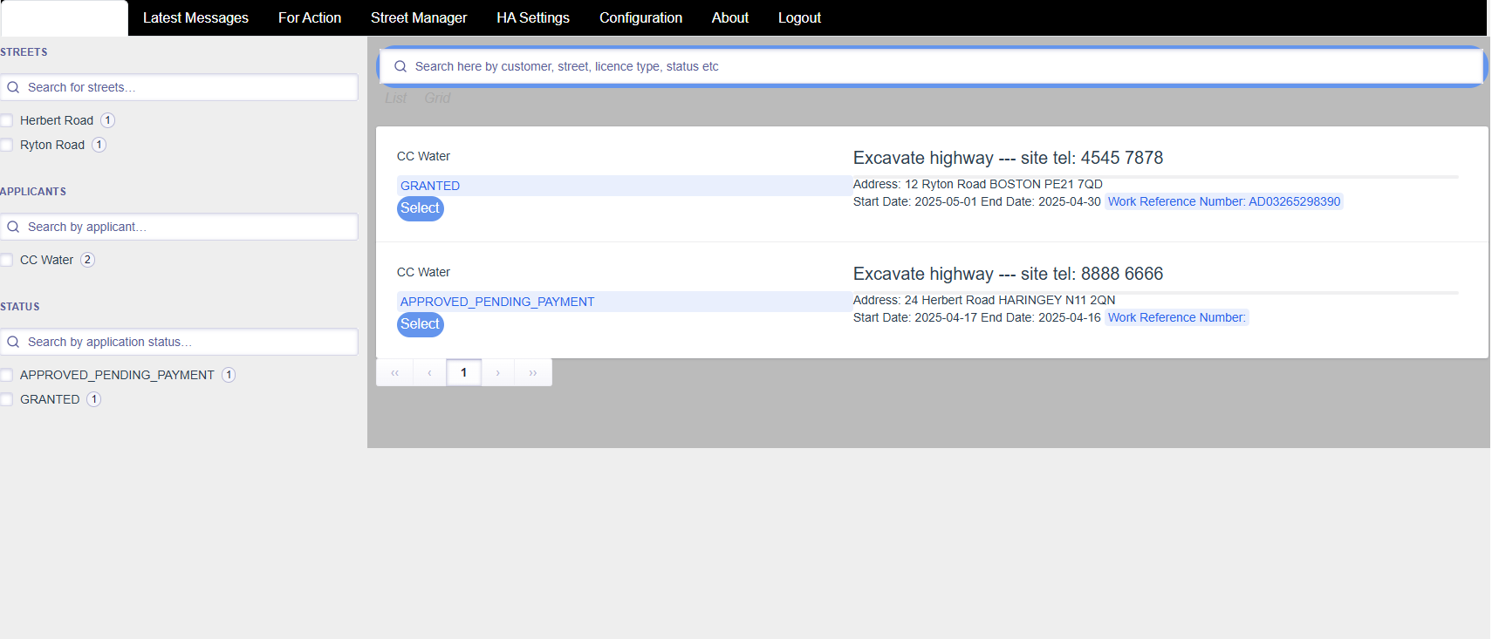Check the APPROVED_PENDING_PAYMENT status filter

tap(7, 375)
